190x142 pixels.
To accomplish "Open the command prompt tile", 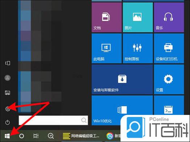I will tap(169, 105).
